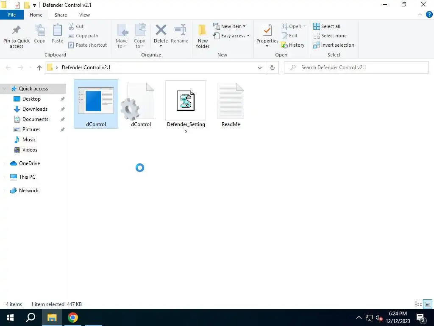Open the File menu tab

point(12,15)
